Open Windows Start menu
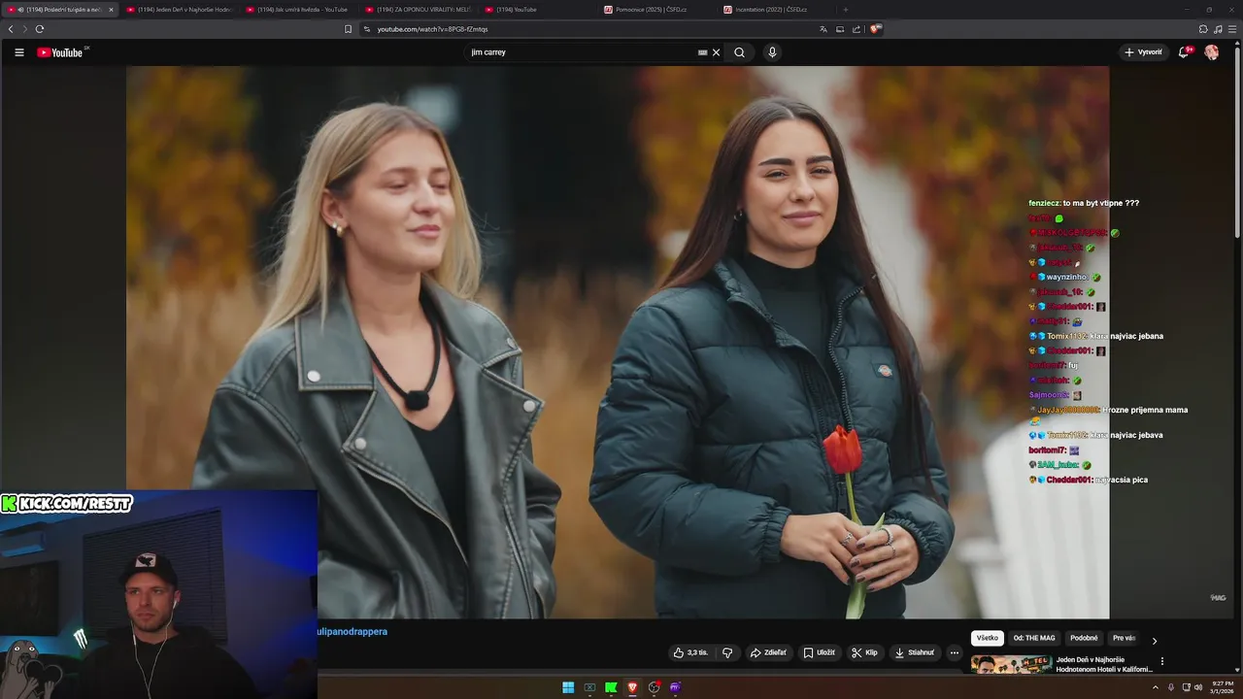 point(568,687)
